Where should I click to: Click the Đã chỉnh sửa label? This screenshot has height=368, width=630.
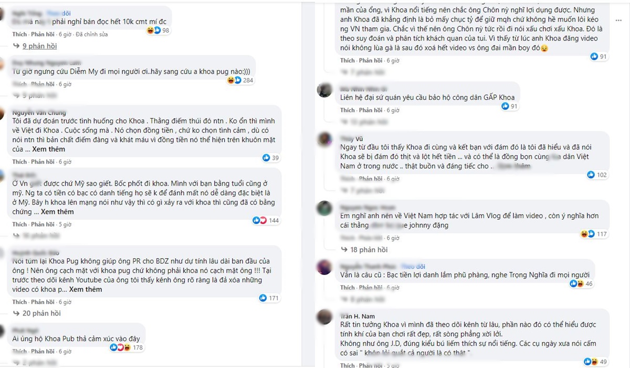coord(92,34)
